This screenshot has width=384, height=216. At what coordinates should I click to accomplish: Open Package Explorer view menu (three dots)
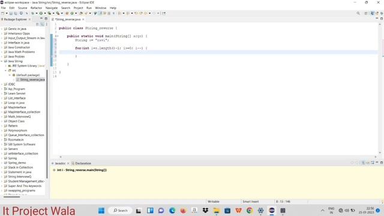click(47, 24)
